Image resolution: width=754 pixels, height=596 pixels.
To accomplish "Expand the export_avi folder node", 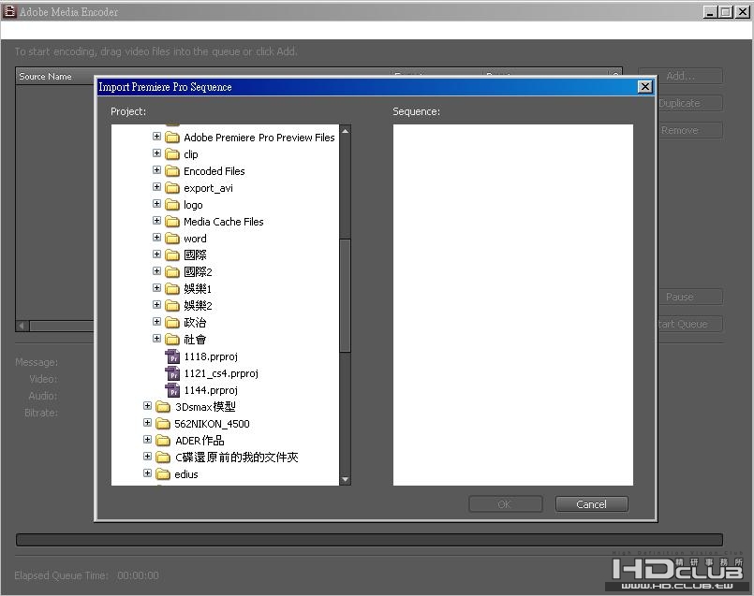I will (156, 187).
